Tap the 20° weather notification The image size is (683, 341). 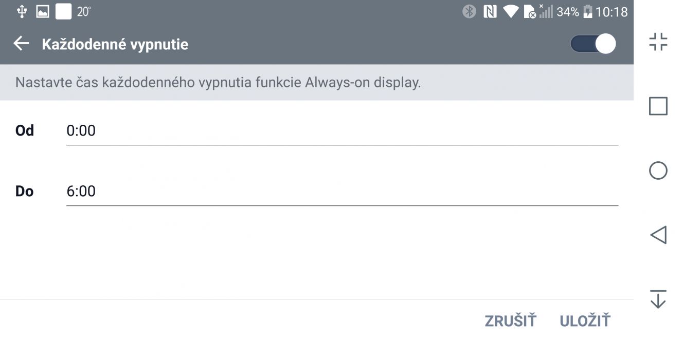(84, 11)
